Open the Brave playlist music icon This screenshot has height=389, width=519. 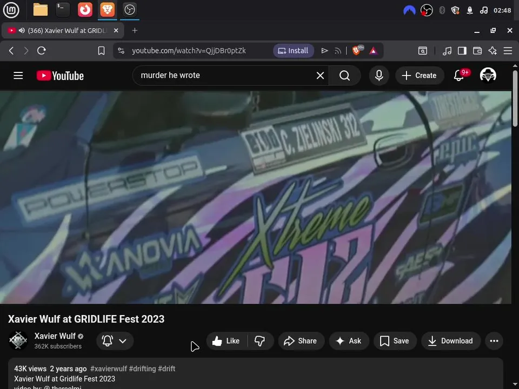[x=447, y=51]
